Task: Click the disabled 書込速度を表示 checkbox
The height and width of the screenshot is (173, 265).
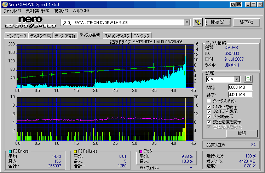Action: pyautogui.click(x=209, y=127)
